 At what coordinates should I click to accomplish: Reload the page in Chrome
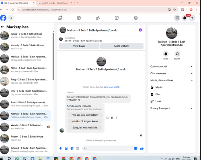pos(12,10)
